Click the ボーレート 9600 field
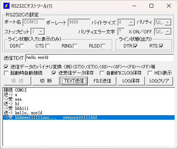Screen dimensions: 178x149 (x=79, y=22)
